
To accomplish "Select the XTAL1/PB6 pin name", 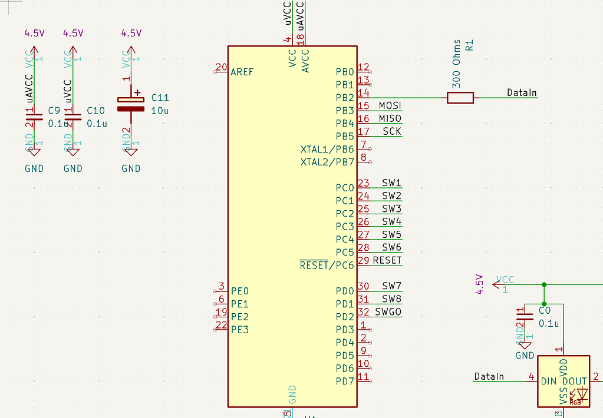I will point(328,149).
